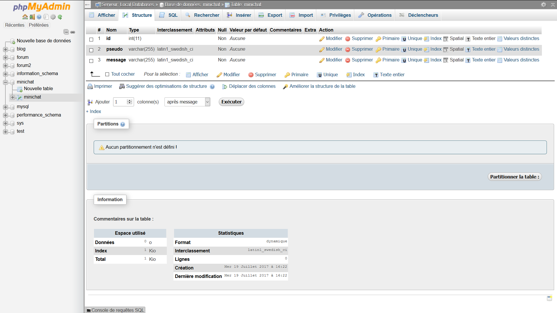Click the home icon in the navigation panel

(25, 17)
